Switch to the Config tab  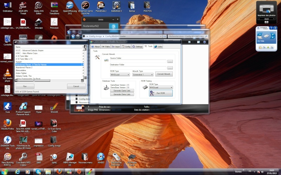click(126, 47)
